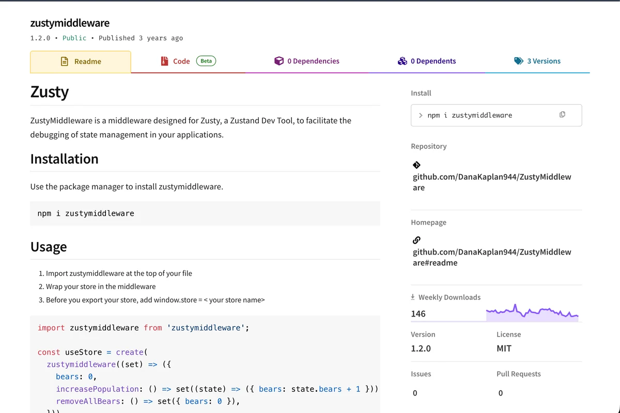This screenshot has height=413, width=620.
Task: Click the zustymiddleware package title
Action: coord(70,23)
